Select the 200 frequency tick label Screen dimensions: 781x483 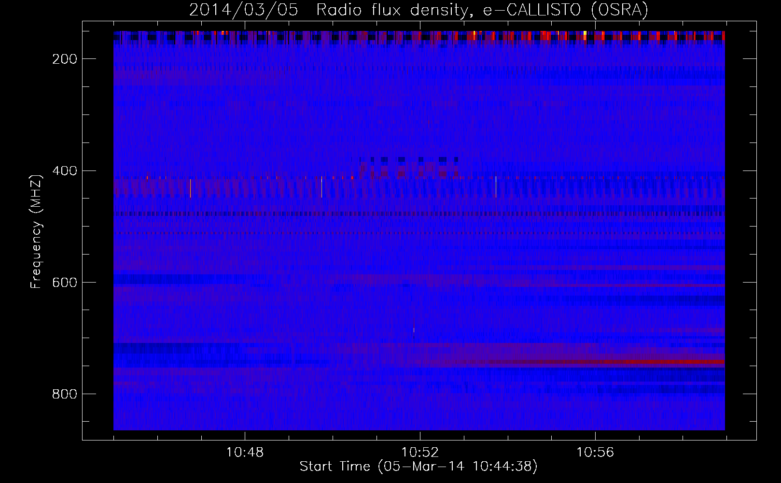(x=65, y=59)
